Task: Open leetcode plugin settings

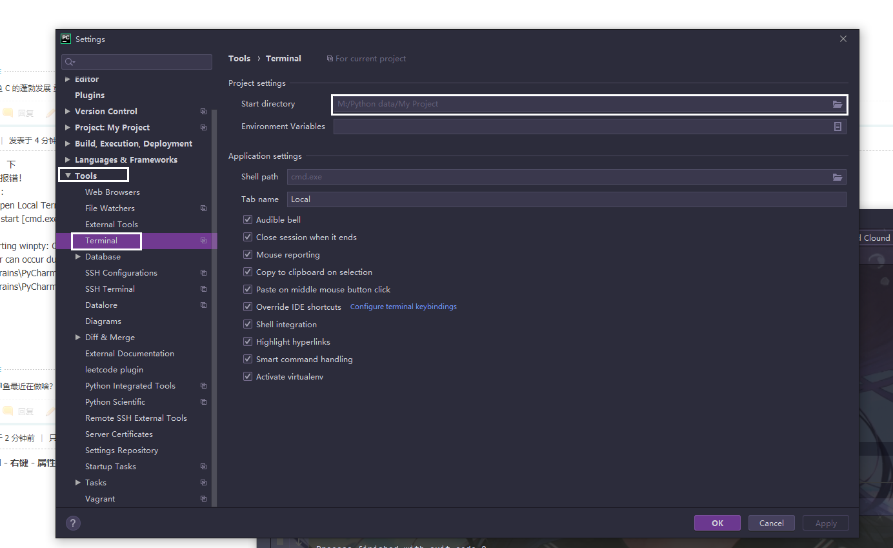Action: pos(114,370)
